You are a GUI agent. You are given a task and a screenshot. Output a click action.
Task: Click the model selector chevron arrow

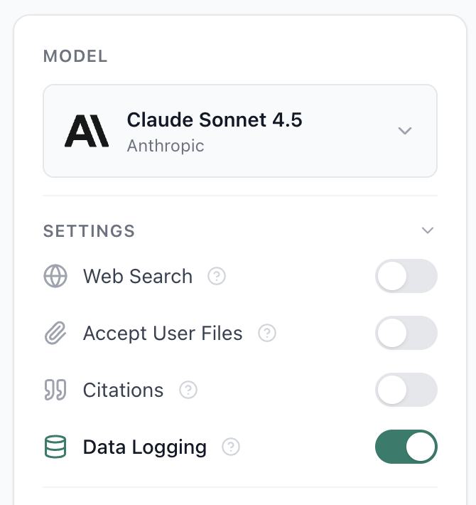pos(405,131)
